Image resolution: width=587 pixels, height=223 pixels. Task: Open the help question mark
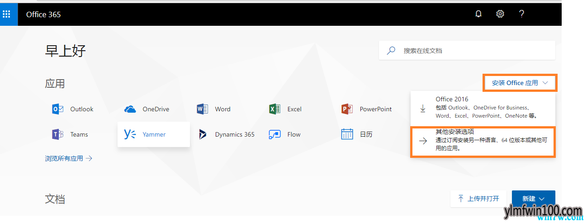point(521,14)
